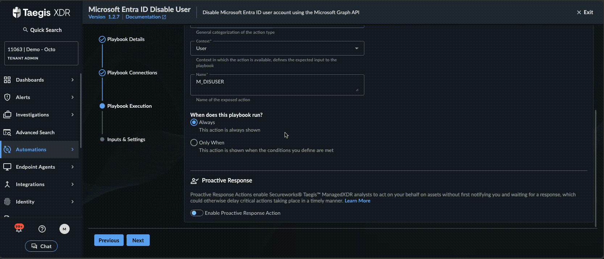The height and width of the screenshot is (259, 604).
Task: Go to the Inputs & Settings step
Action: [x=126, y=139]
